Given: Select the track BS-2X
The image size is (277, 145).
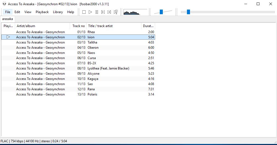Looking at the screenshot, I should (x=78, y=63).
